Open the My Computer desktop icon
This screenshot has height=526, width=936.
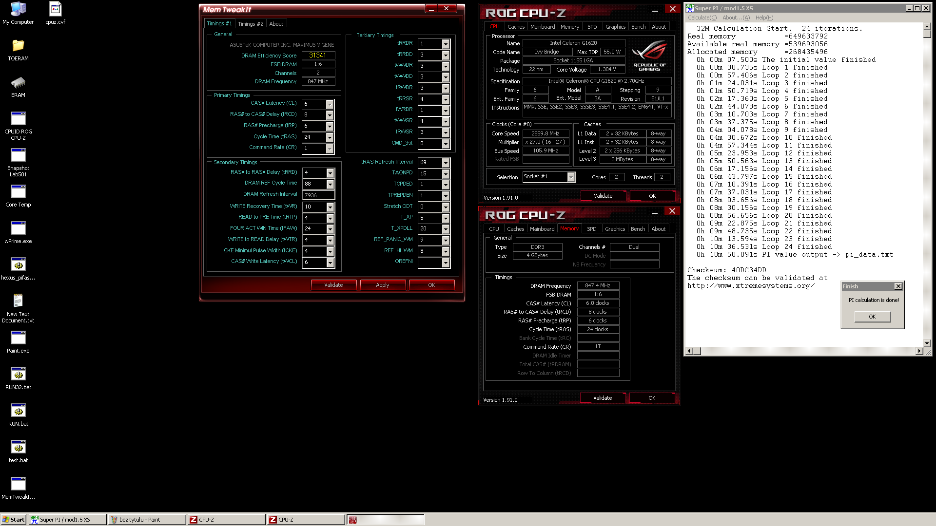point(18,13)
